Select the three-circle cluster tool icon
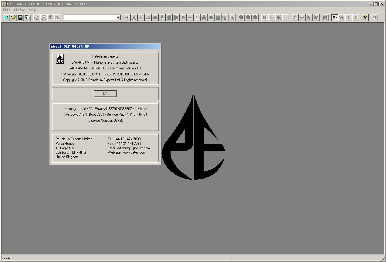Viewport: 386px width, 262px height. 204,18
